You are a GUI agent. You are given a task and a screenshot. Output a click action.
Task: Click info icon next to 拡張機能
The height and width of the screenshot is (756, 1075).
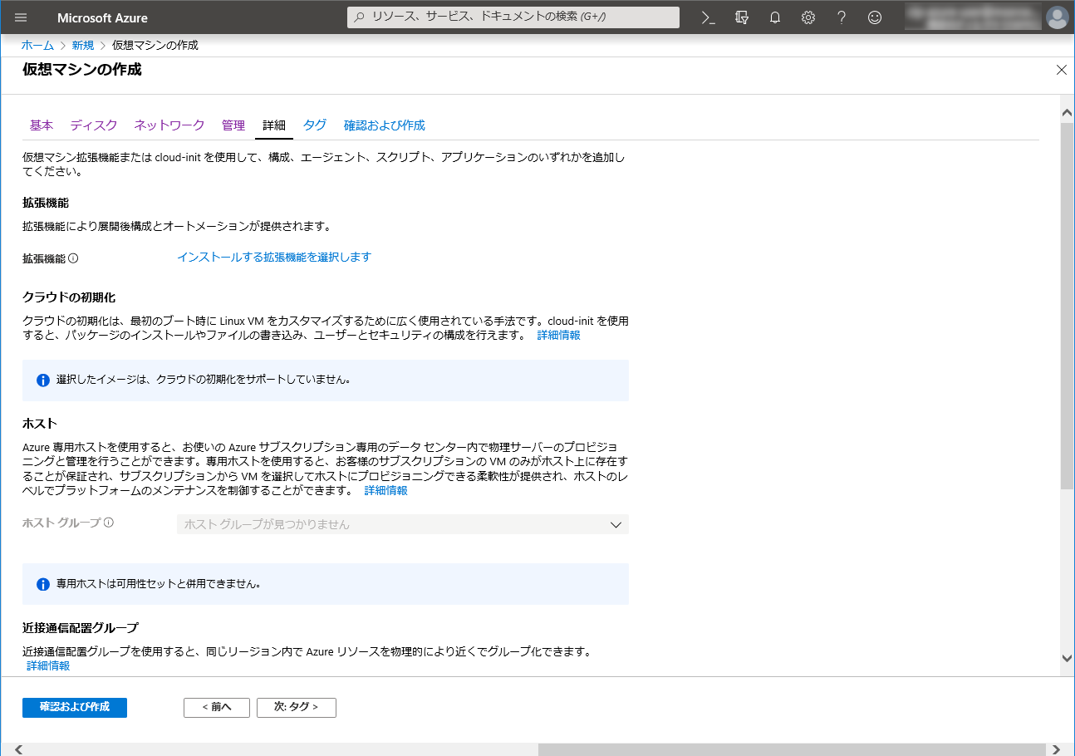click(73, 258)
